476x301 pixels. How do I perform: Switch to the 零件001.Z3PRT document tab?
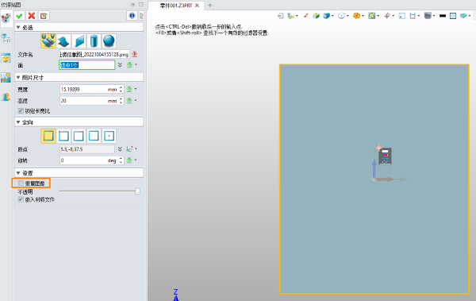pos(176,6)
